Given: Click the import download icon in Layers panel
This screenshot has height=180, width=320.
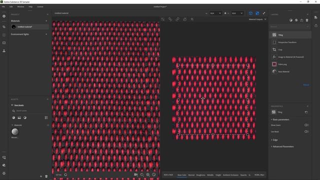Looking at the screenshot, I should coord(301,20).
